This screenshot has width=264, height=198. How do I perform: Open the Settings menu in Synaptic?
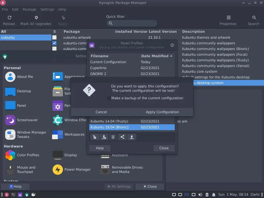pyautogui.click(x=47, y=10)
